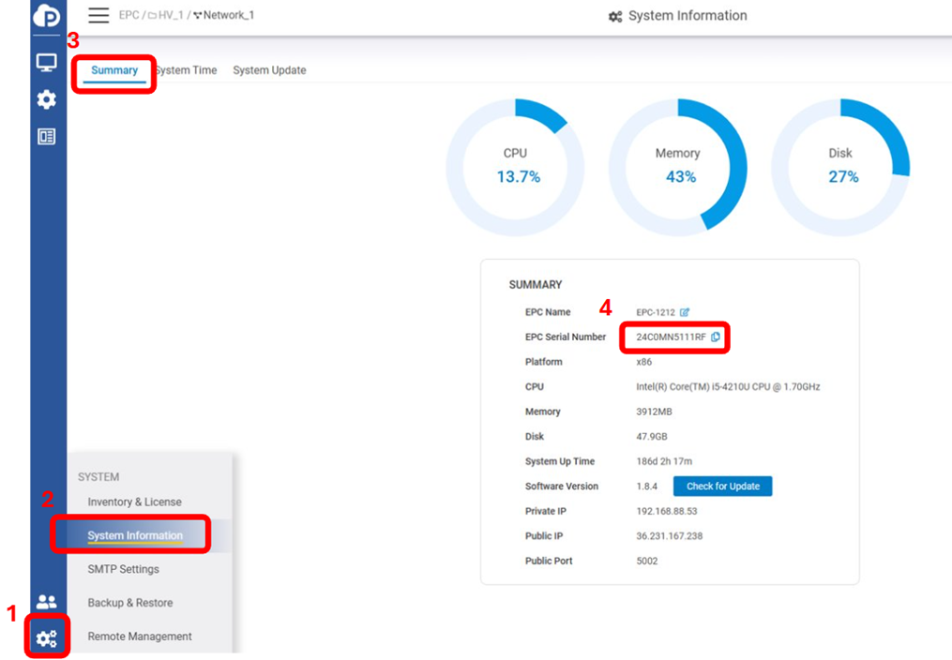This screenshot has height=660, width=952.
Task: Copy the EPC serial number
Action: tap(716, 337)
